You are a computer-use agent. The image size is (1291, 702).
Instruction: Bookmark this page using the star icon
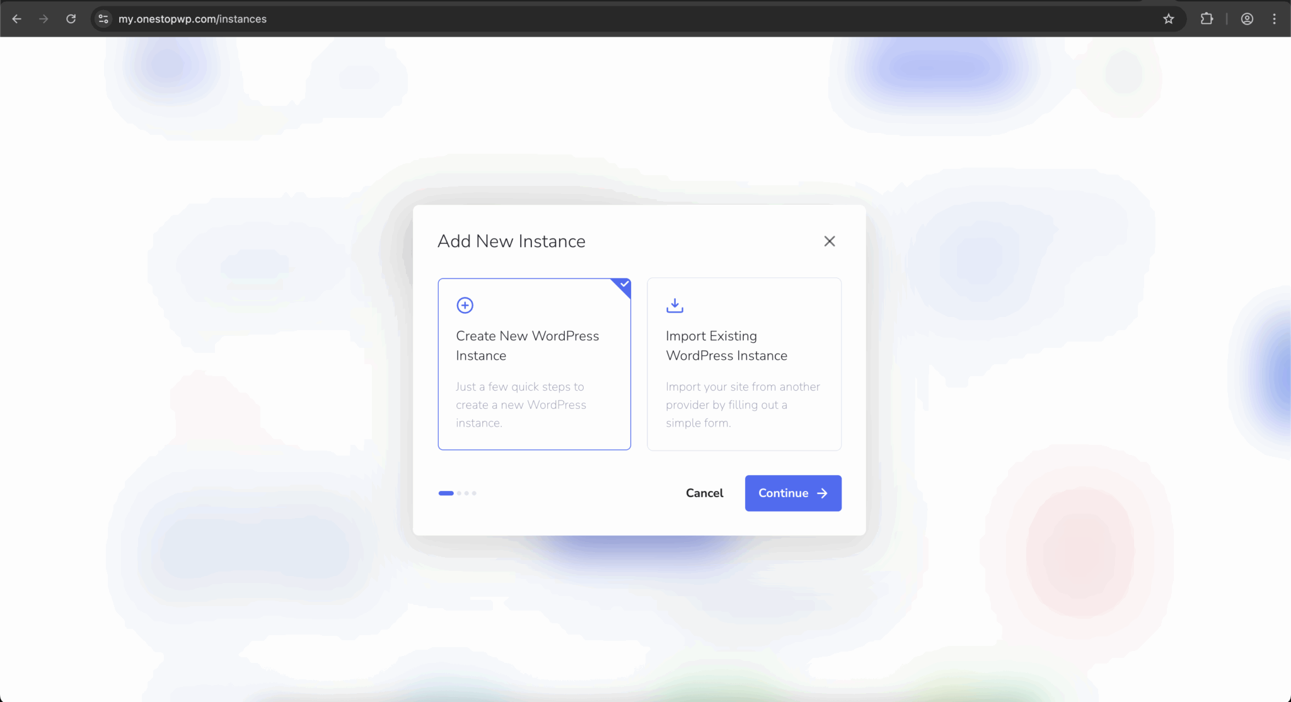pos(1169,18)
